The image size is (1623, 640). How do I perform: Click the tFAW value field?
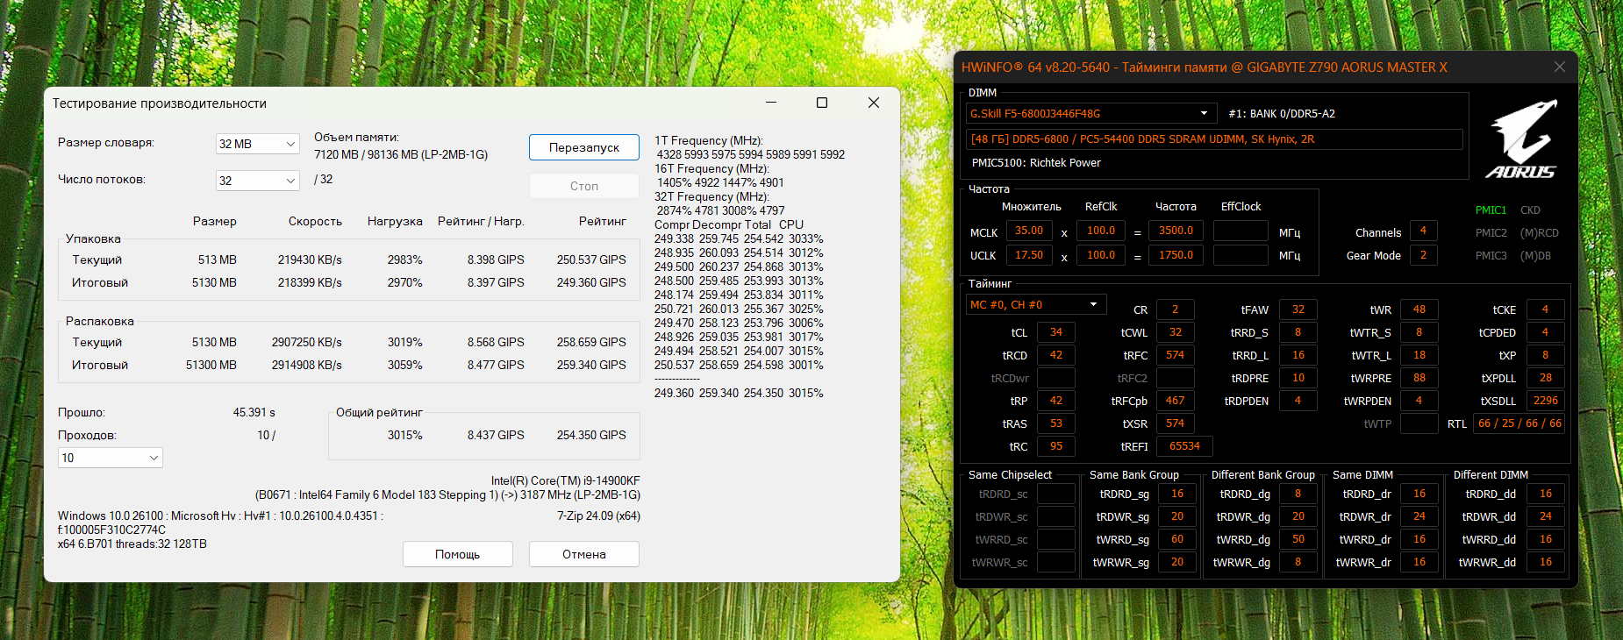pos(1298,309)
